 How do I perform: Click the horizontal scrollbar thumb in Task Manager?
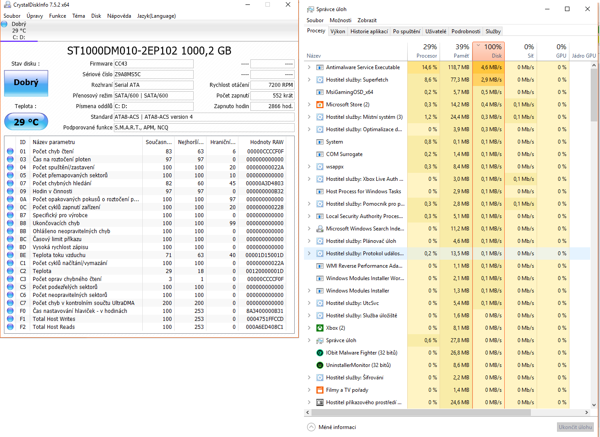point(421,412)
